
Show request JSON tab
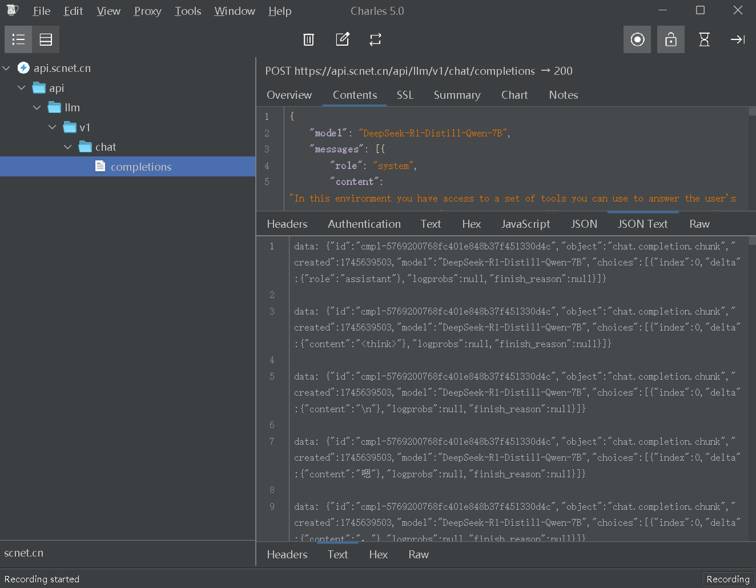[584, 224]
